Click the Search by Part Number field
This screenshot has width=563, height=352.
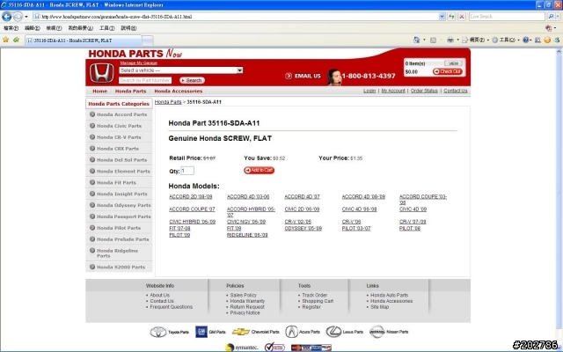(145, 80)
